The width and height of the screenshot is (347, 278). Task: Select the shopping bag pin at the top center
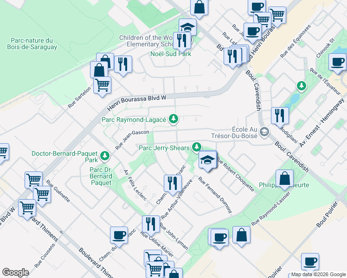[x=199, y=7]
